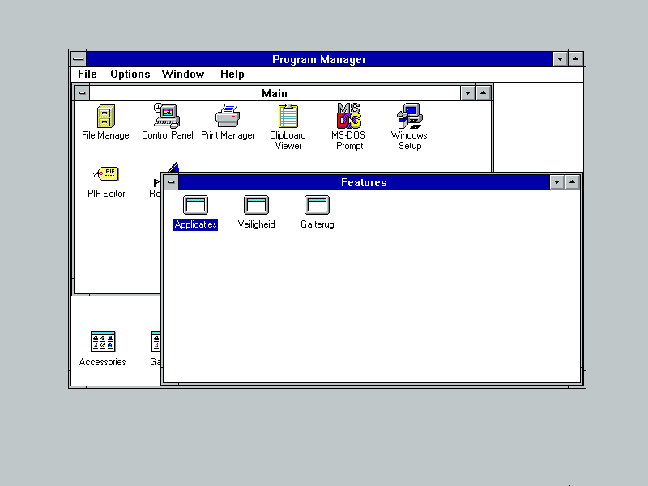Image resolution: width=648 pixels, height=486 pixels.
Task: Open the Program Manager control-menu box
Action: [x=78, y=59]
